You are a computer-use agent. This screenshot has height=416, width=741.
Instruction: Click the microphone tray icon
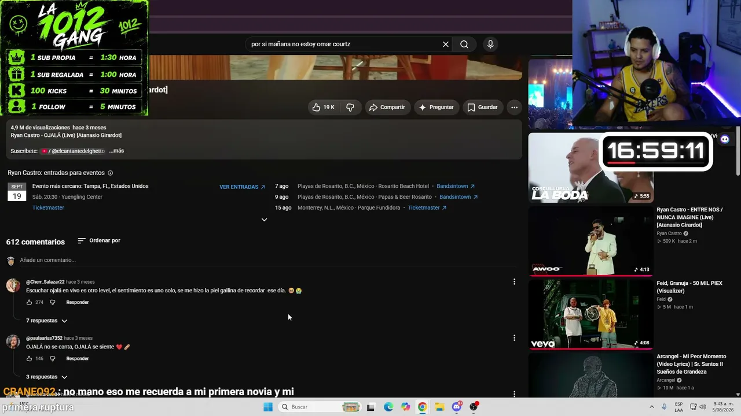tap(664, 407)
